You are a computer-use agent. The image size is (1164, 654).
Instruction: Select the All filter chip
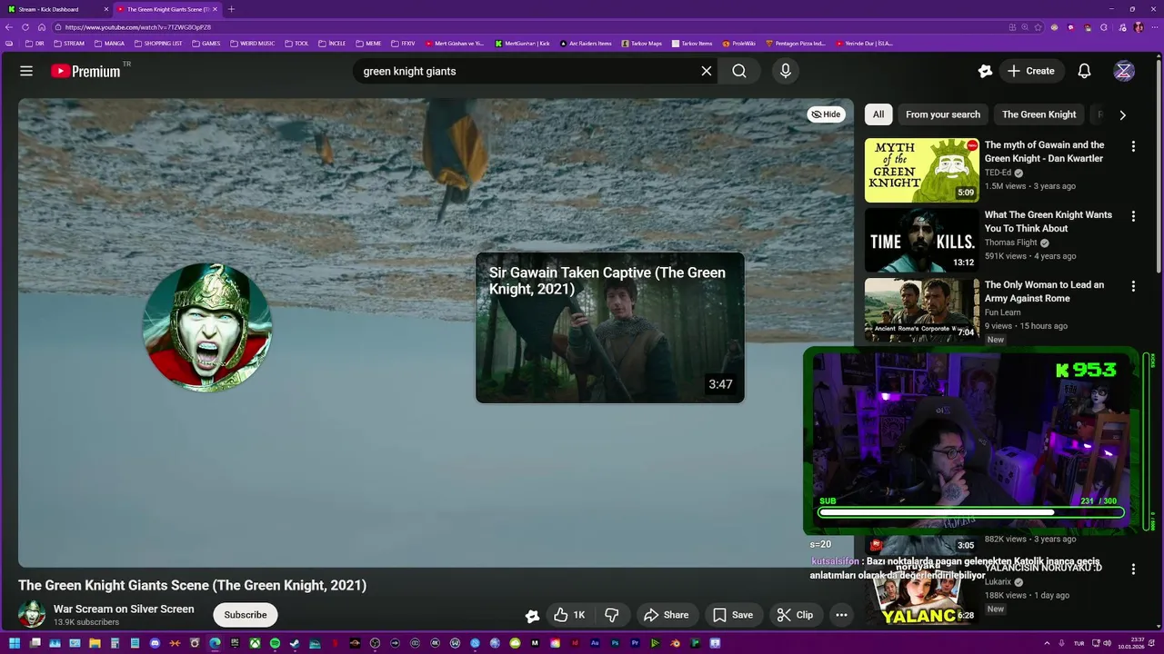pyautogui.click(x=878, y=114)
